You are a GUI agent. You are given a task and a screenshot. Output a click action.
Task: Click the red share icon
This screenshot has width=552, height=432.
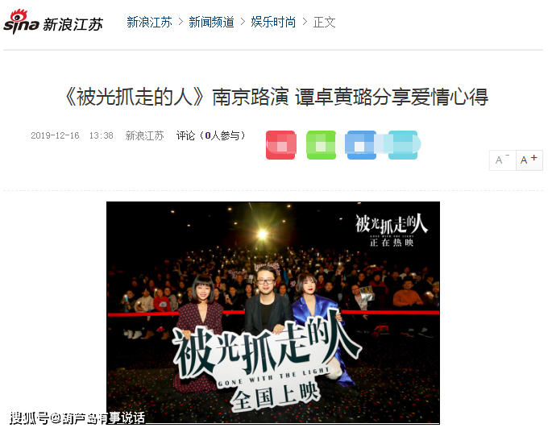(280, 145)
